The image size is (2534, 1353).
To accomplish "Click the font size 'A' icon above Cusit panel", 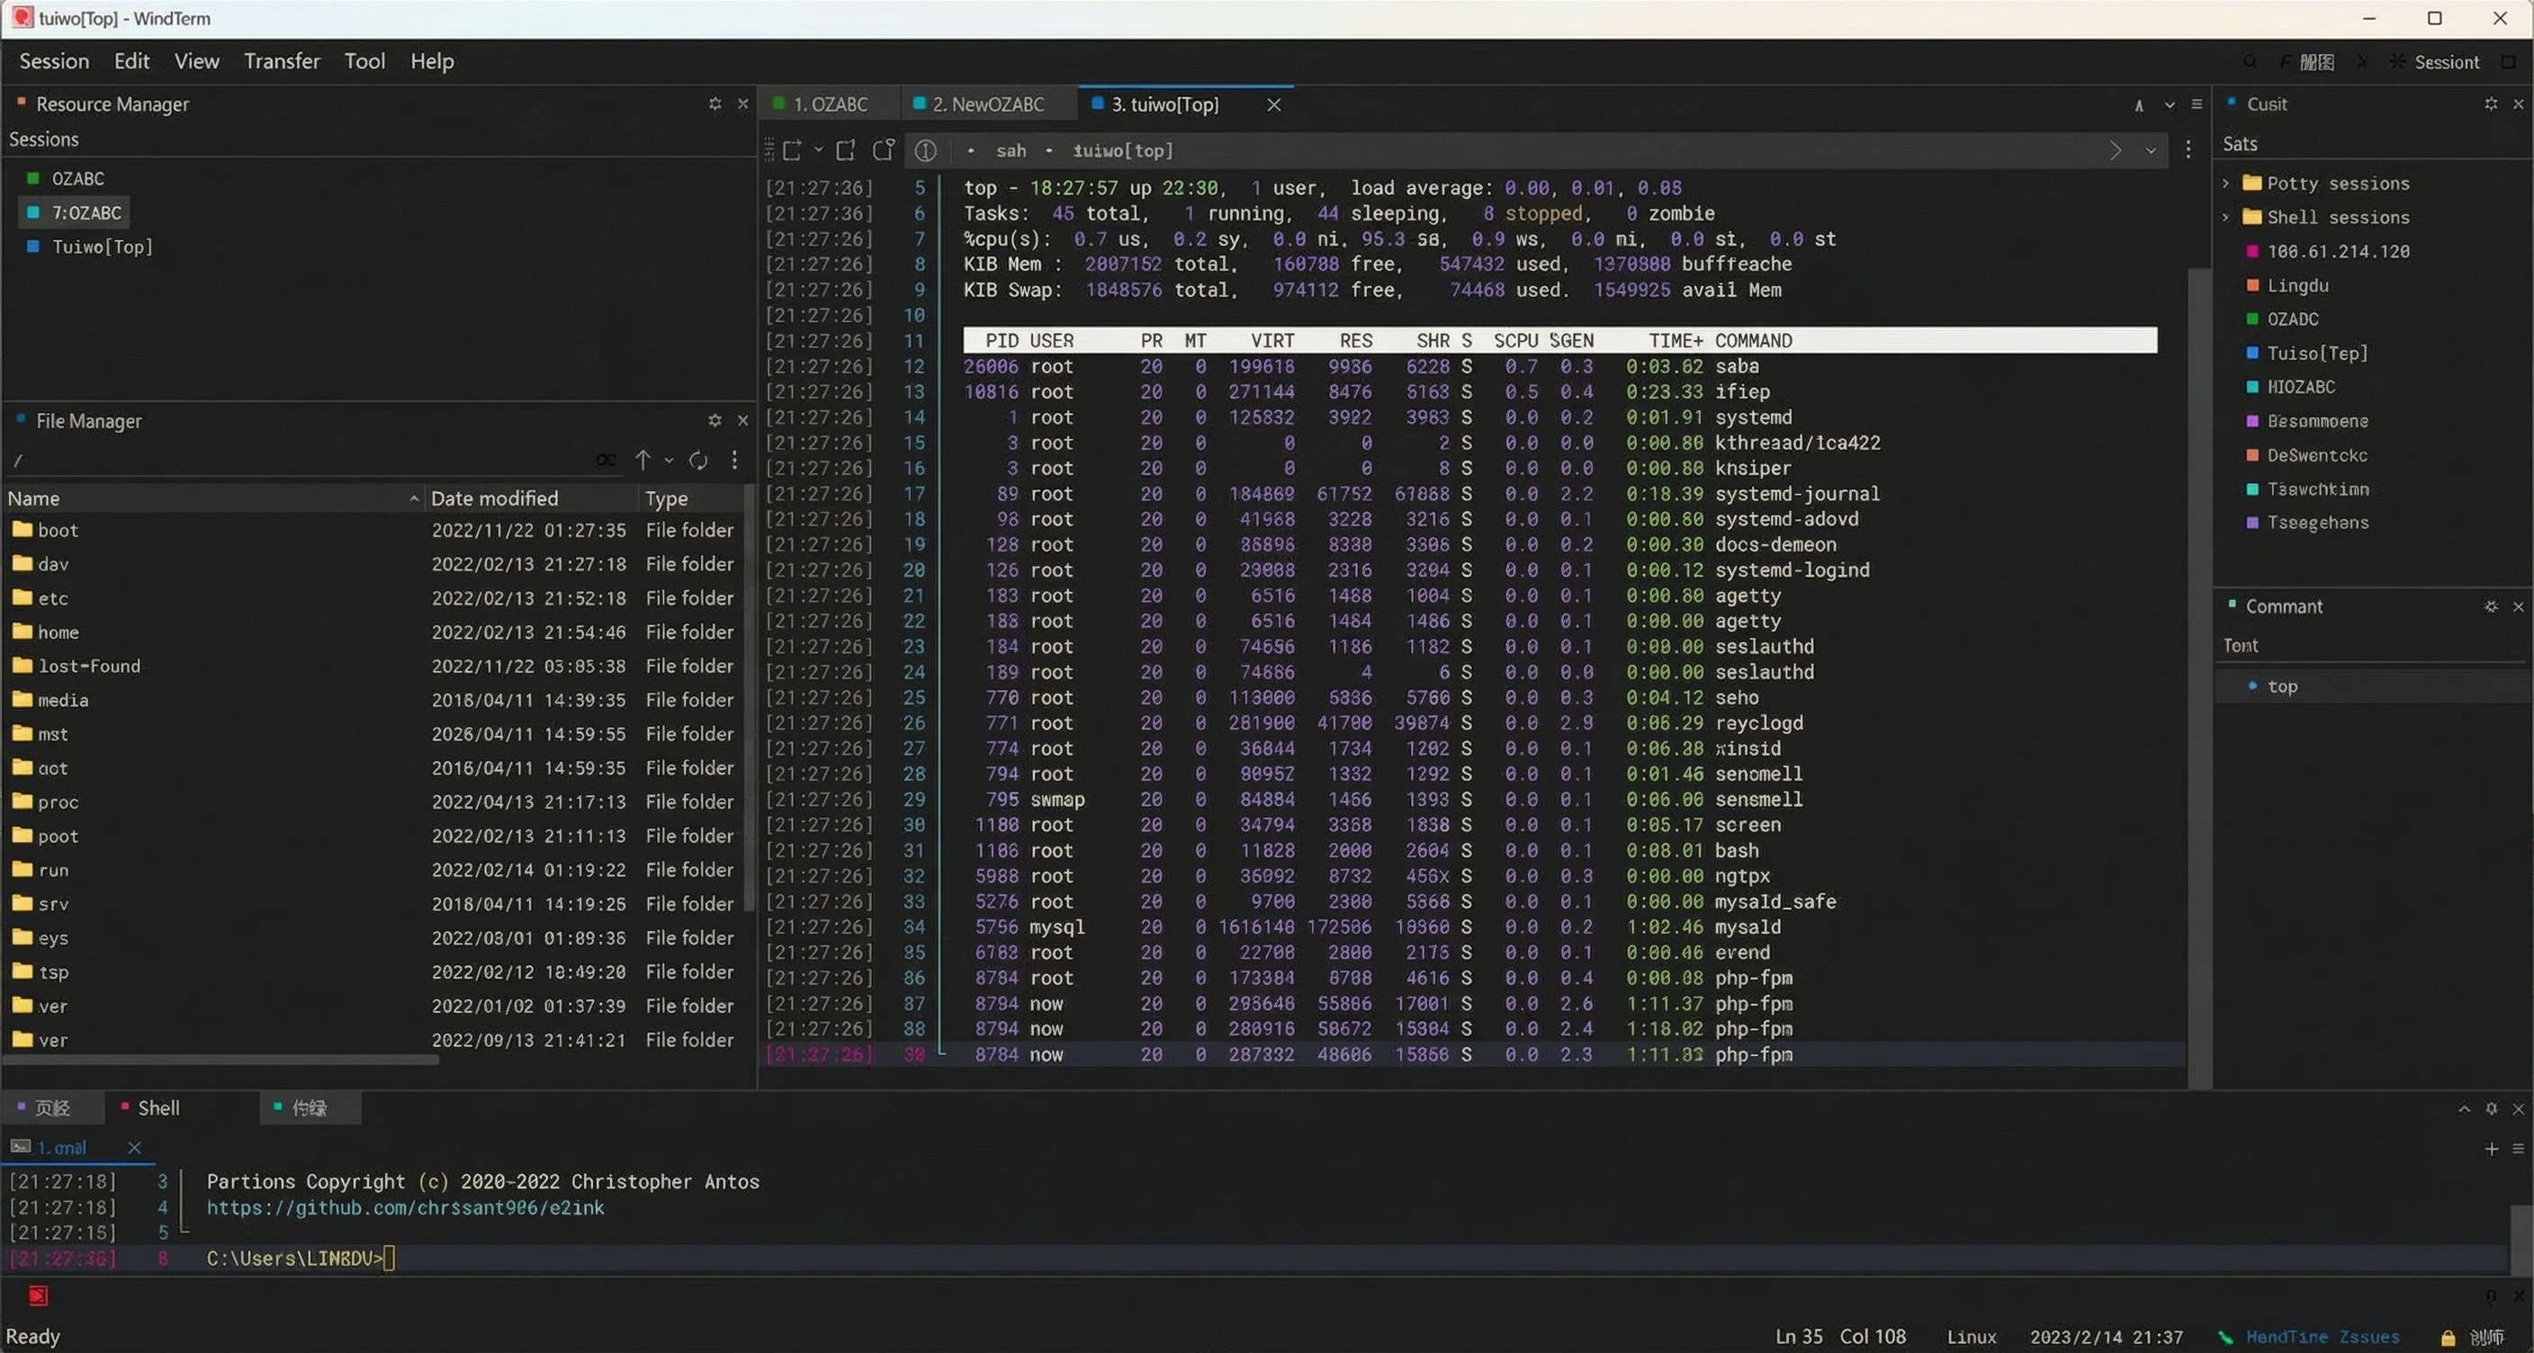I will point(2141,104).
